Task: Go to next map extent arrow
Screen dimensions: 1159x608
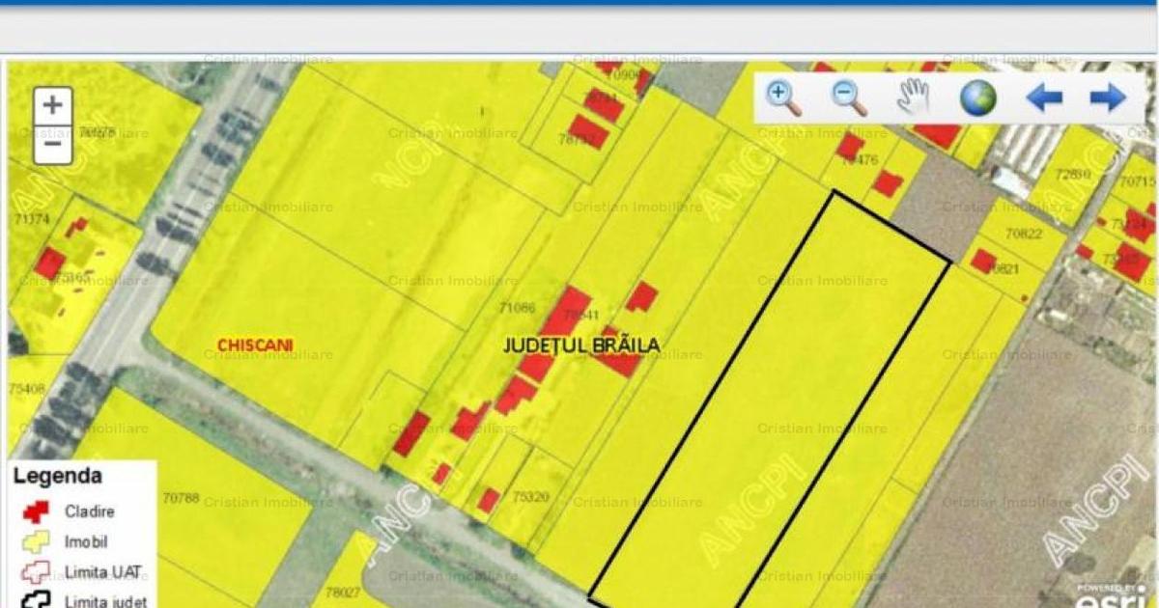Action: click(1107, 97)
